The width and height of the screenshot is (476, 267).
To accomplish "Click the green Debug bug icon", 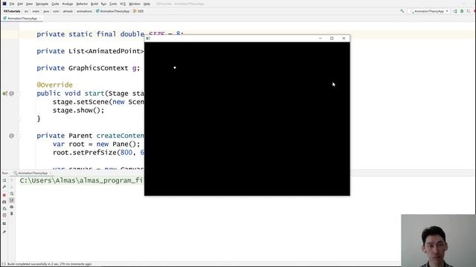I will [462, 11].
